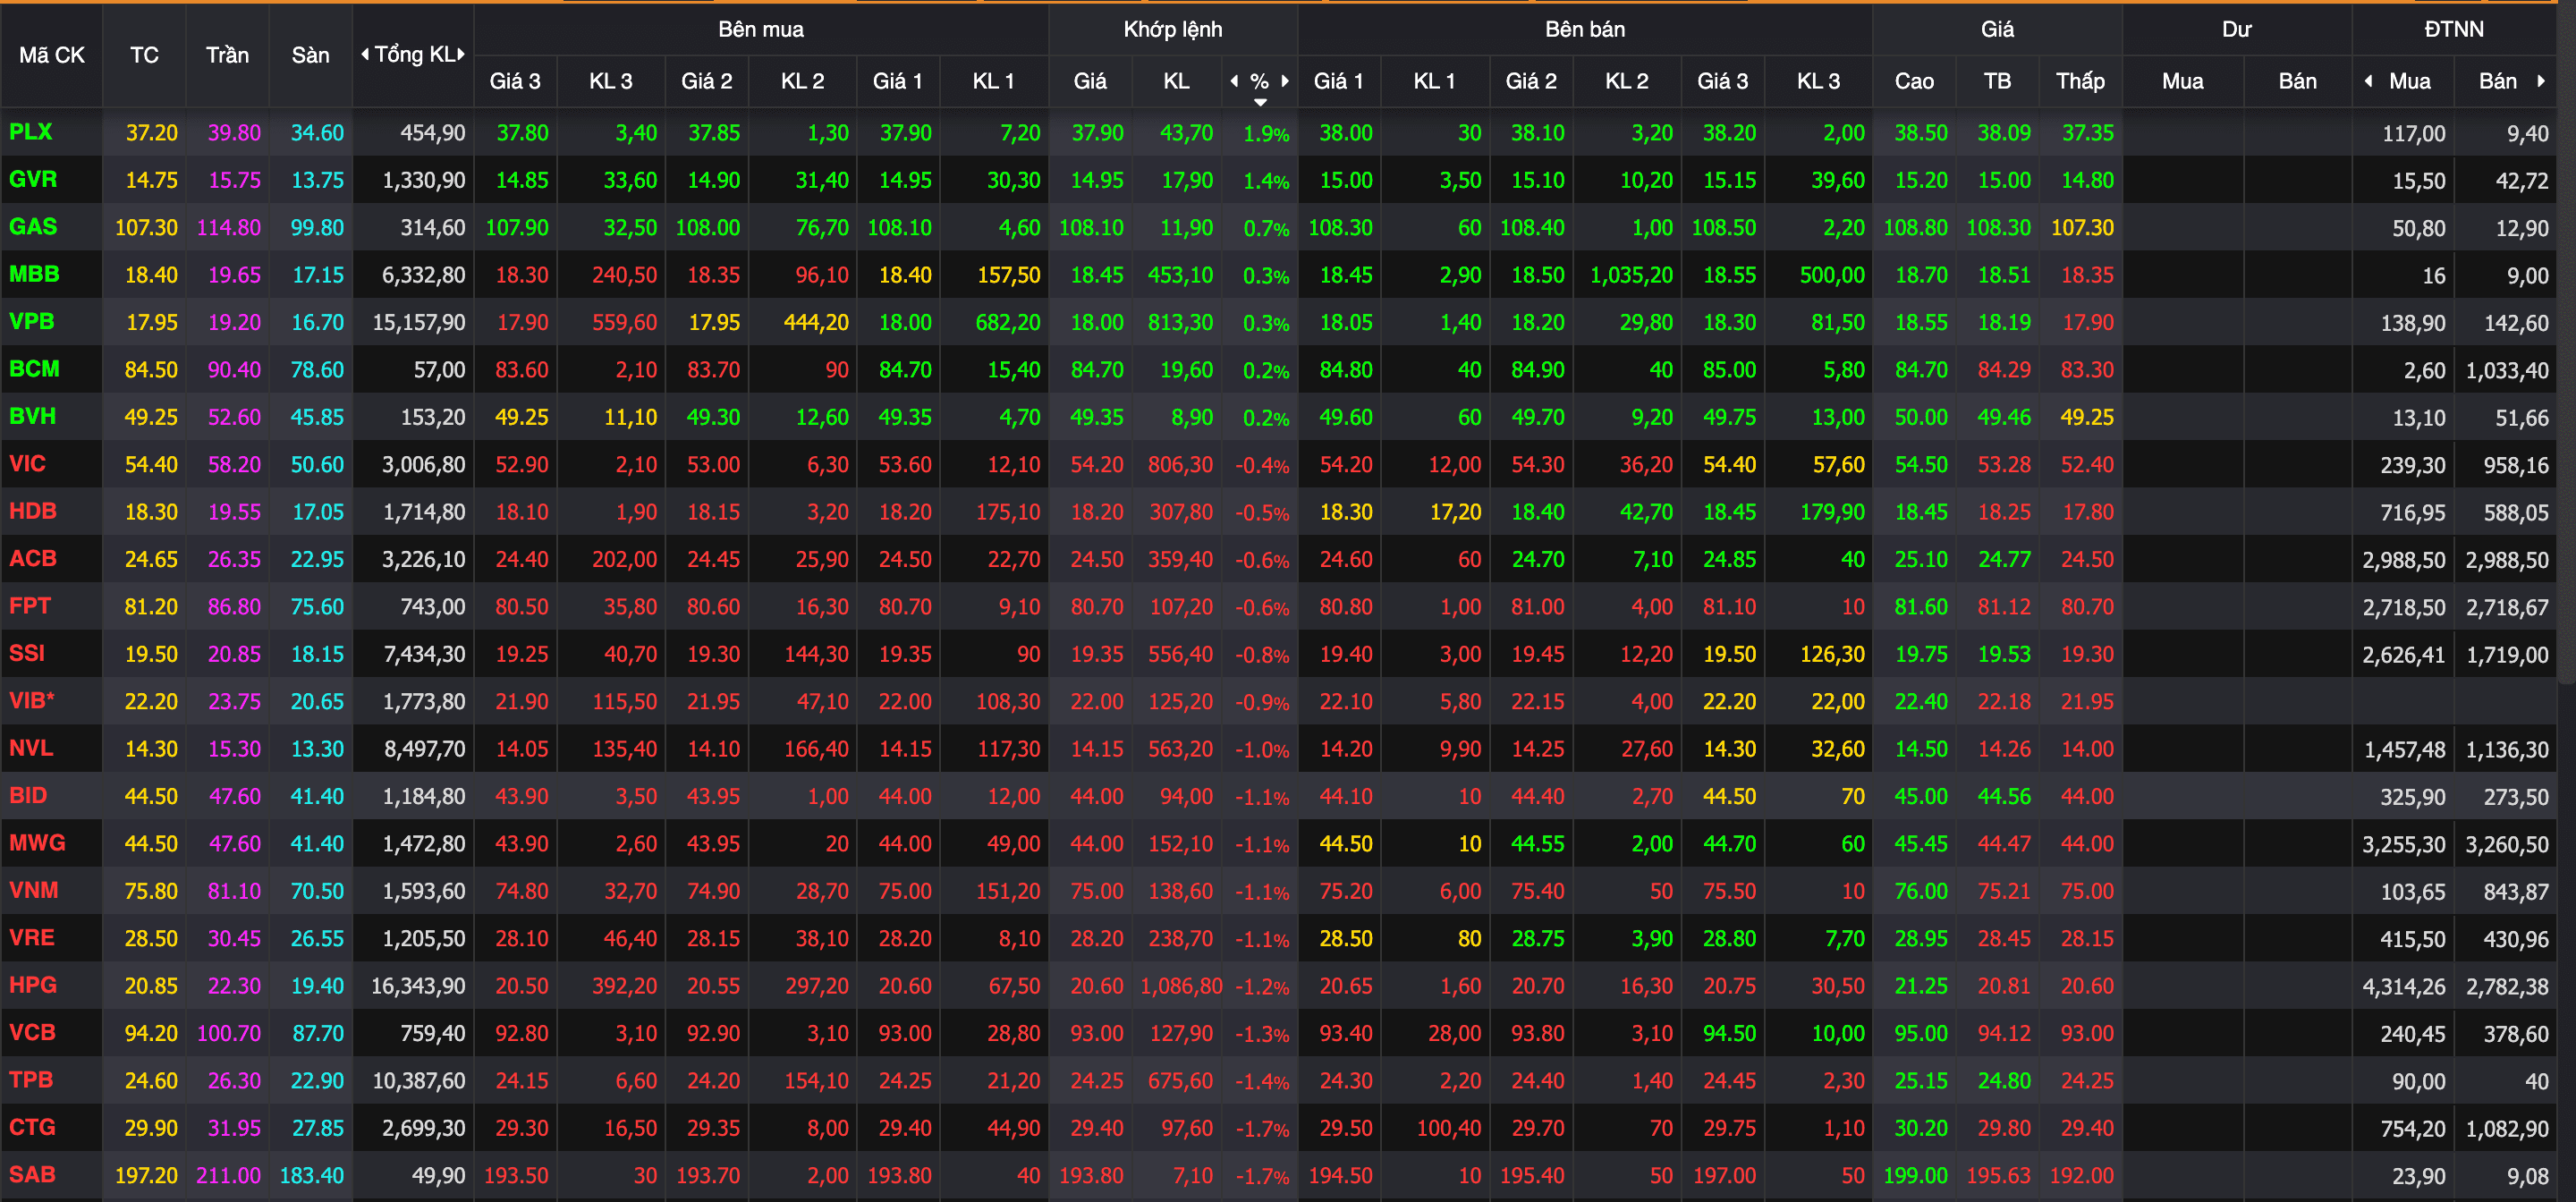Viewport: 2576px width, 1202px height.
Task: Click the Khớp lệnh group header
Action: coord(1172,29)
